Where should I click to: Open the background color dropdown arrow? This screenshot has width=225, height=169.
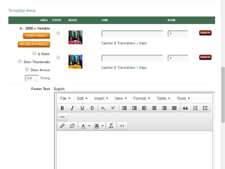tap(103, 126)
